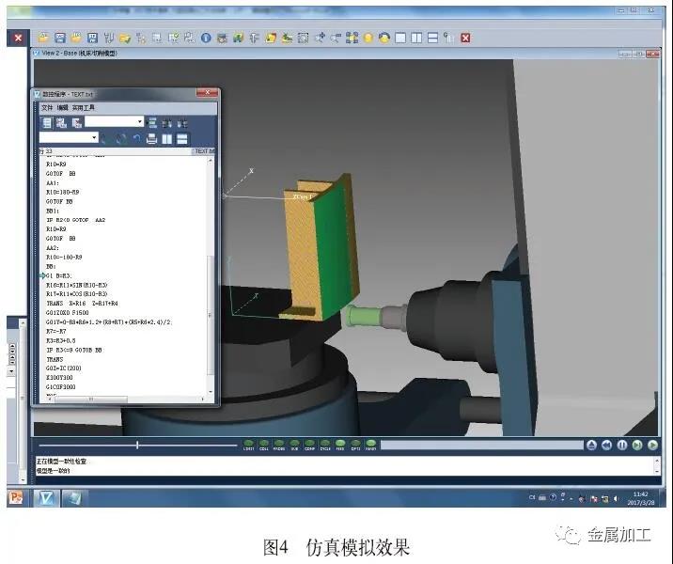Click the PROBE status light
The height and width of the screenshot is (564, 673).
pyautogui.click(x=279, y=446)
